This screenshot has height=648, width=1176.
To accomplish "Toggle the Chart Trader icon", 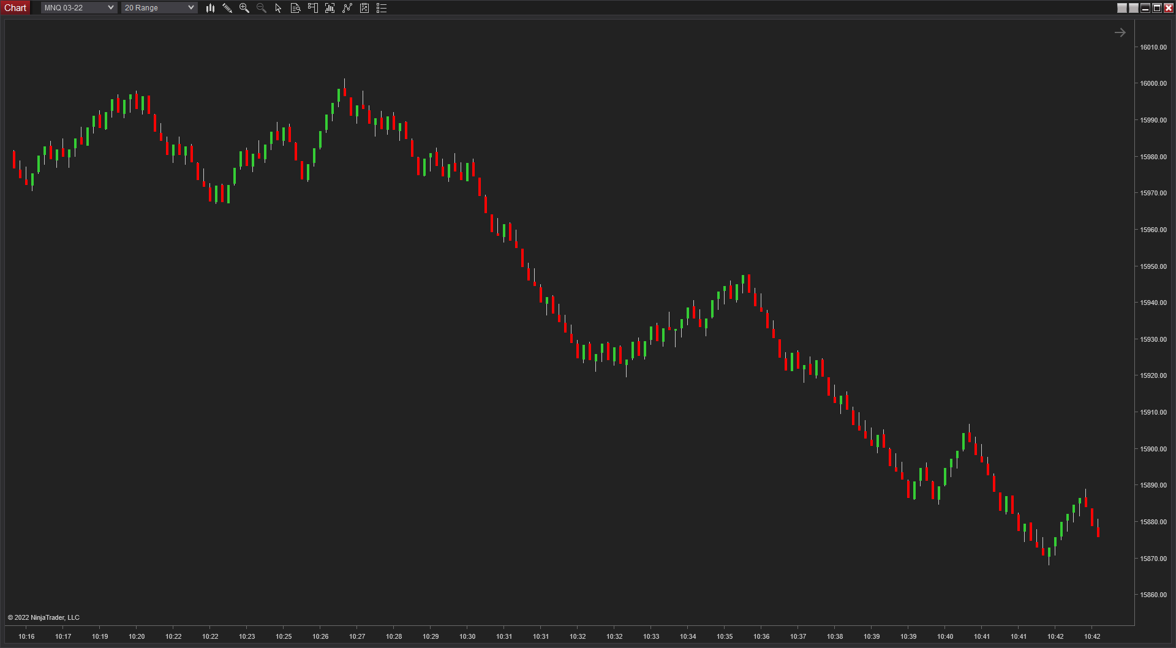I will coord(313,8).
